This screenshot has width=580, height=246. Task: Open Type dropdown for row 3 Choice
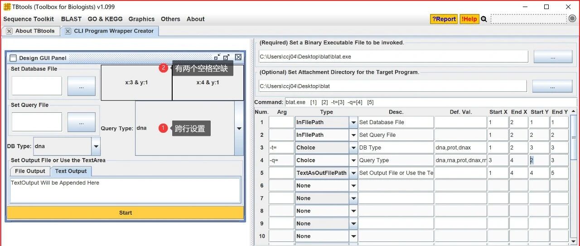coord(353,148)
